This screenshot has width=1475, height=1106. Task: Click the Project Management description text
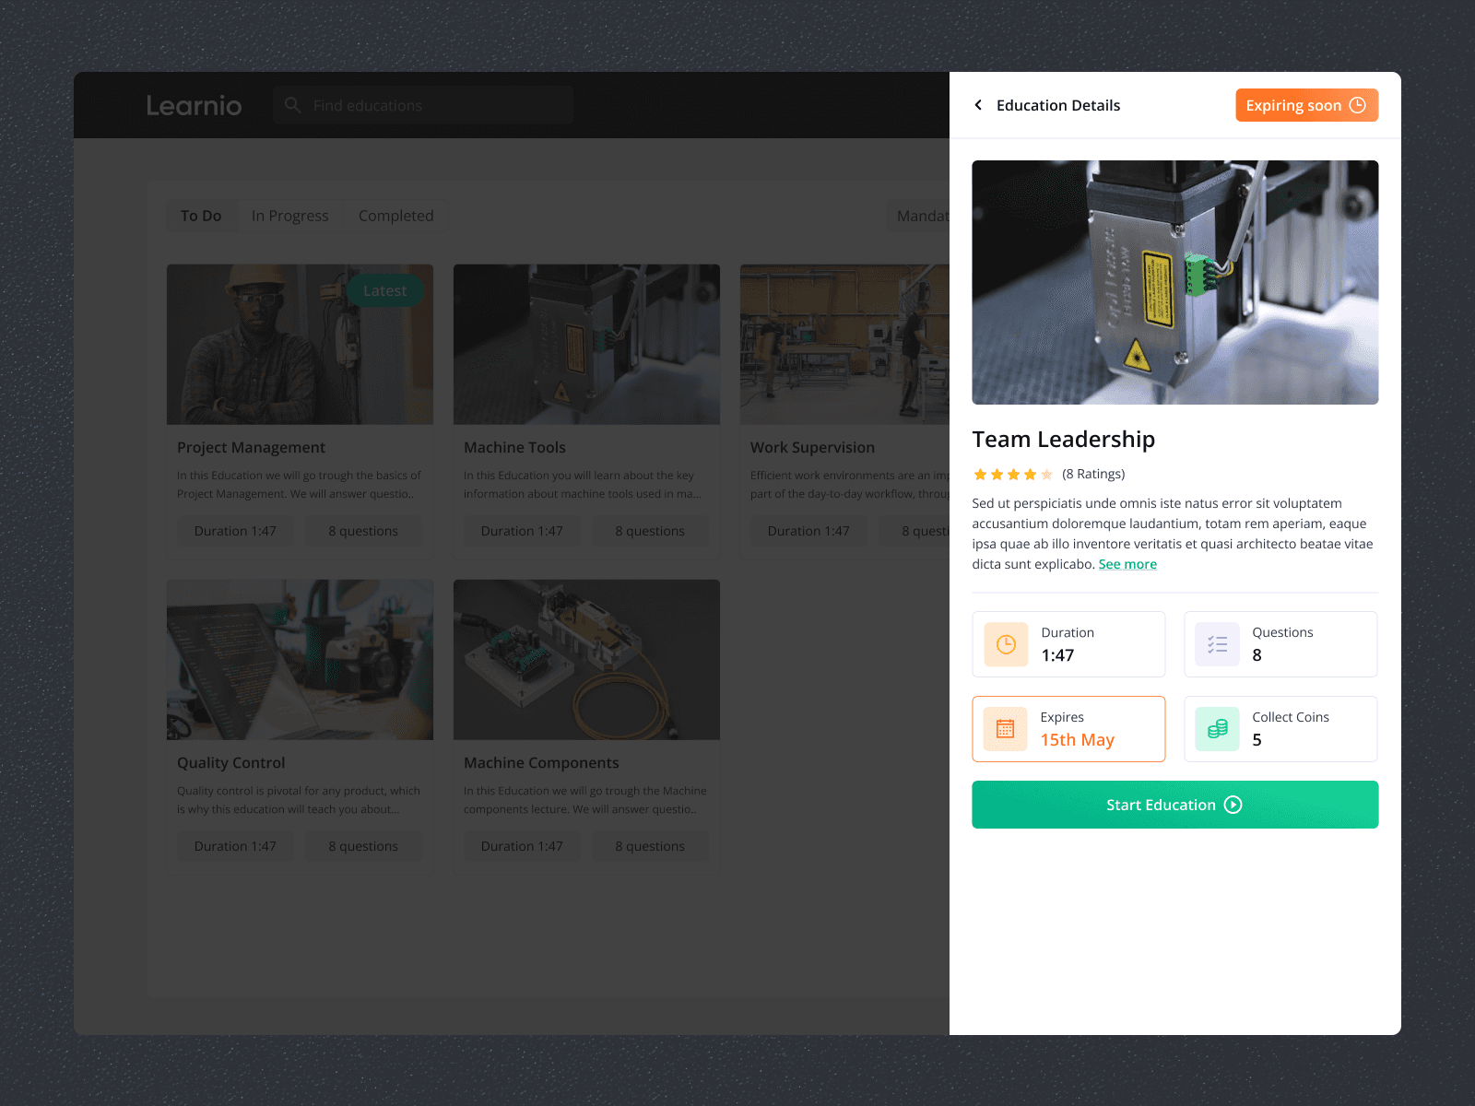(x=299, y=485)
